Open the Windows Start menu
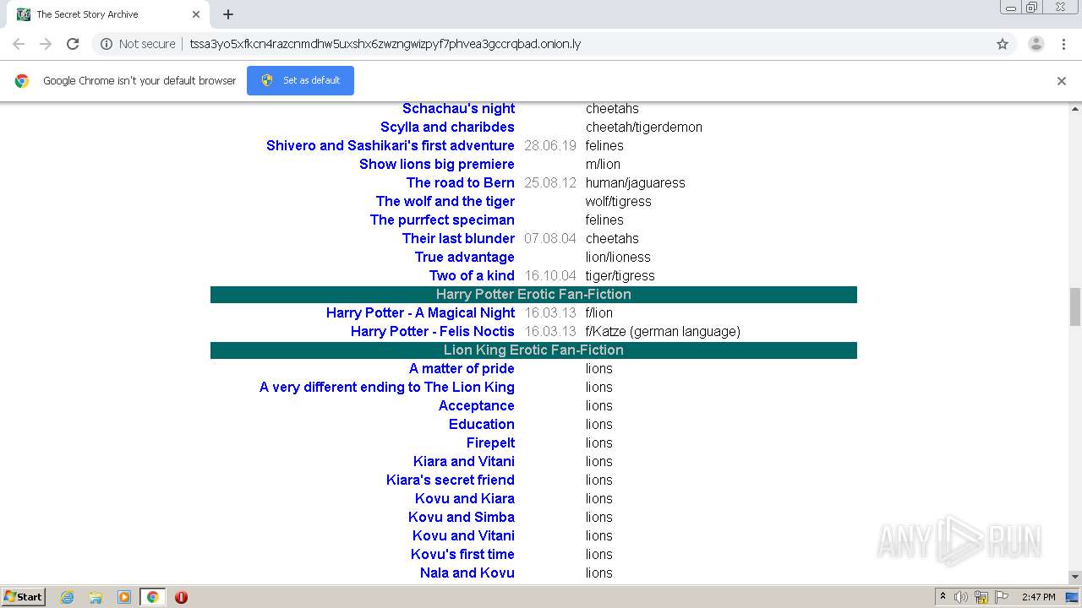 (x=23, y=597)
